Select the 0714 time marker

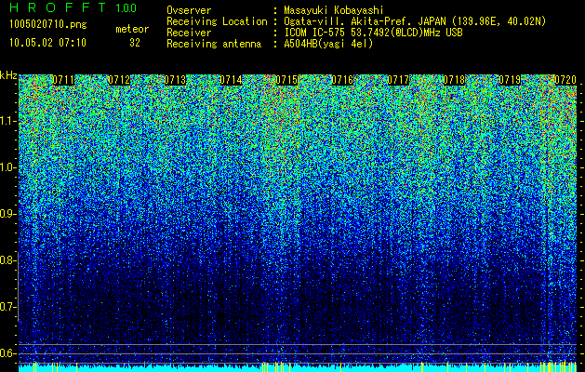pyautogui.click(x=231, y=80)
